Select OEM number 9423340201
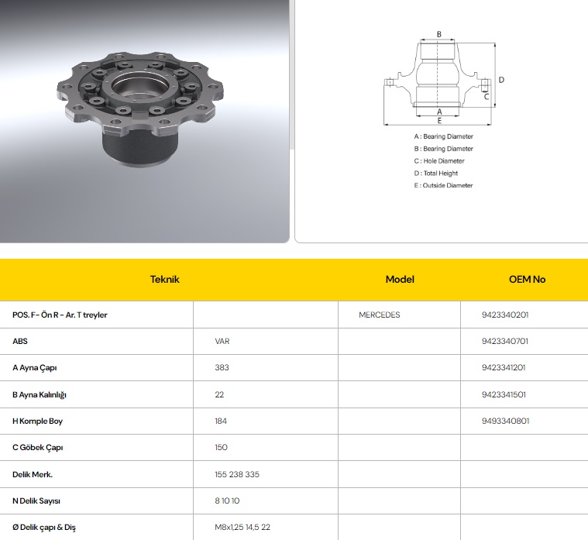Screen dimensions: 588x540 pos(504,315)
